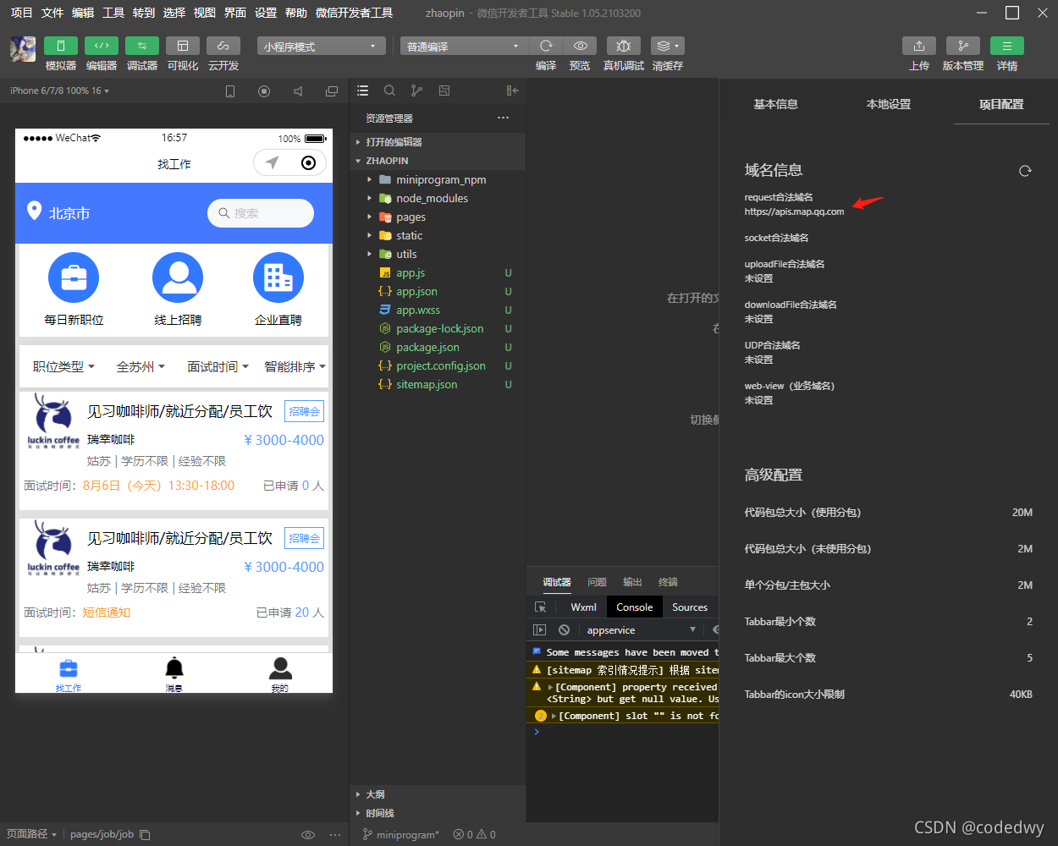Open project.config.json file
The image size is (1058, 846).
438,365
